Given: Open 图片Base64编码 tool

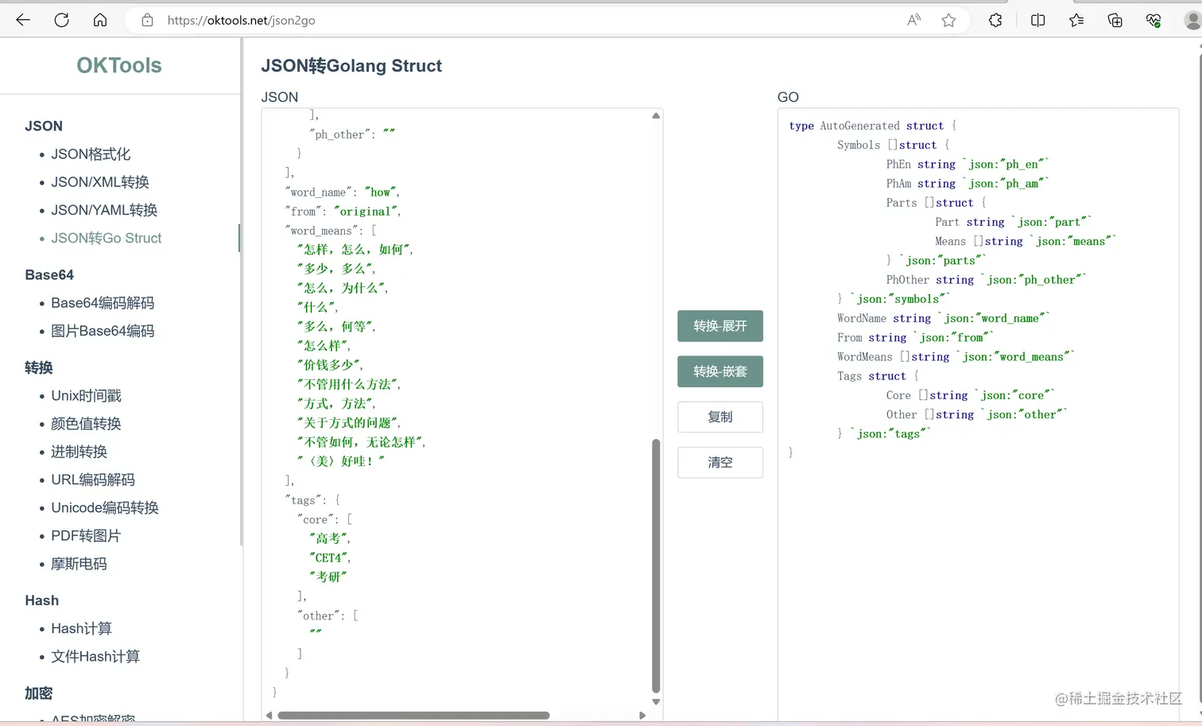Looking at the screenshot, I should (103, 331).
